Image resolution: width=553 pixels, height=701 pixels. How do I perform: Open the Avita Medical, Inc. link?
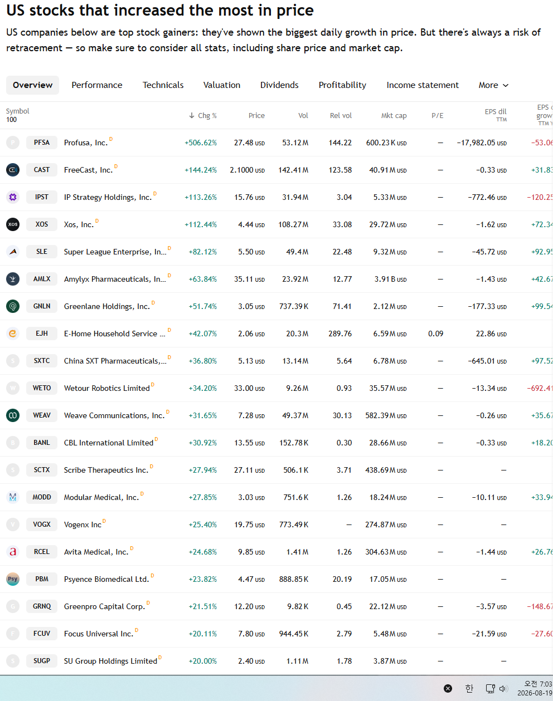[x=96, y=552]
